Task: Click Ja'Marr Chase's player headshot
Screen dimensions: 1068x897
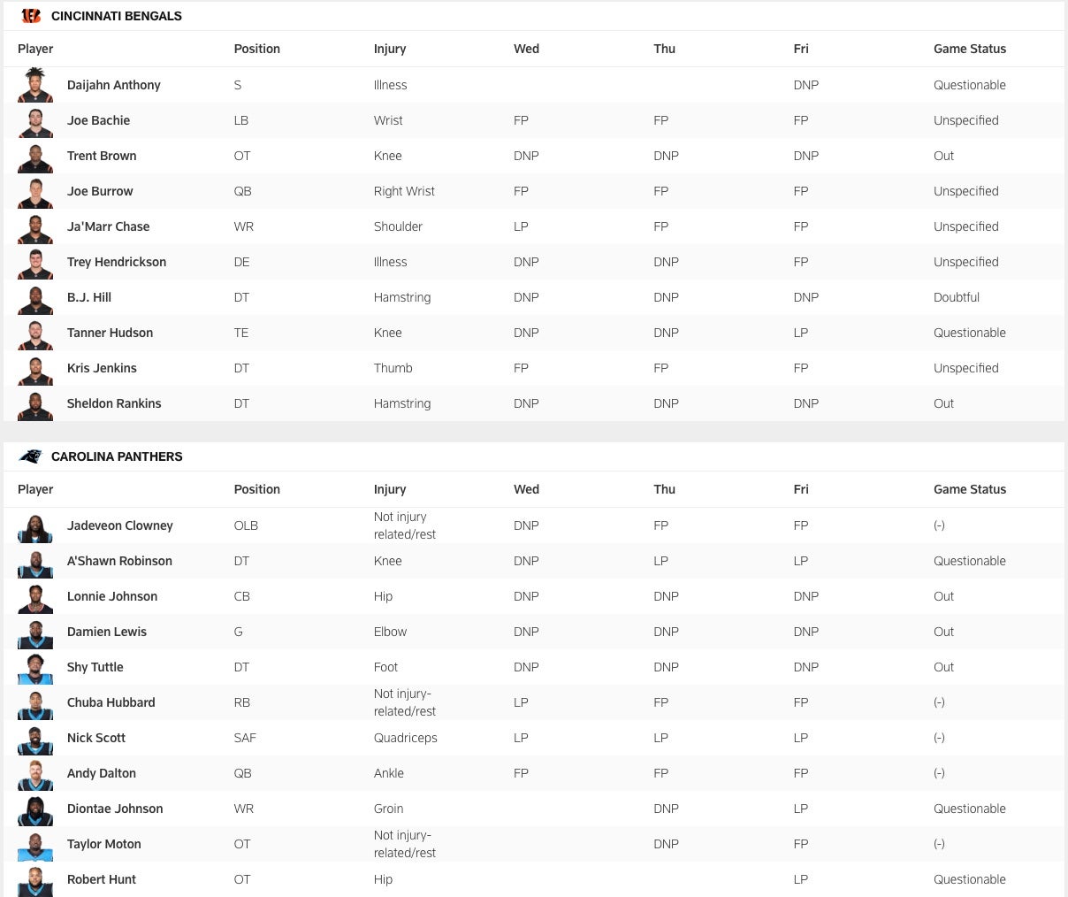Action: pyautogui.click(x=35, y=227)
